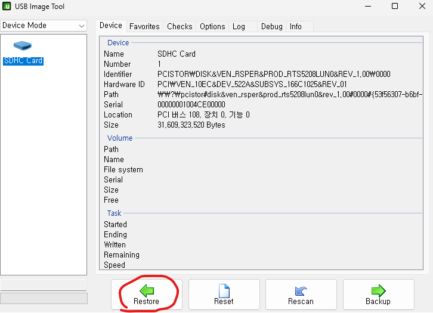Click the 'Free' label under Volume

coord(112,200)
